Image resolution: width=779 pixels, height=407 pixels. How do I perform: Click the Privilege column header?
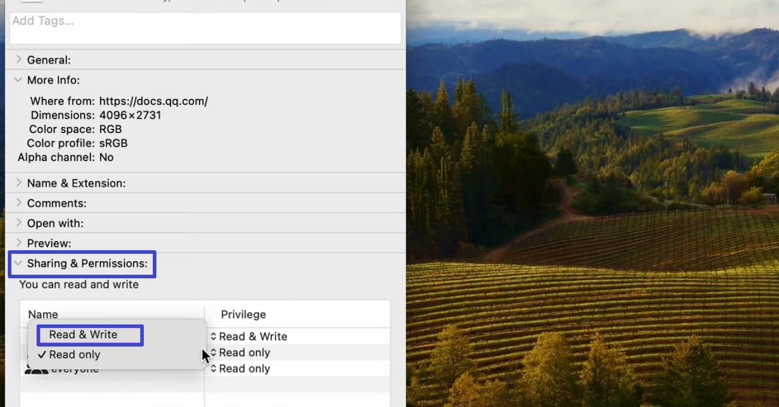(x=243, y=314)
